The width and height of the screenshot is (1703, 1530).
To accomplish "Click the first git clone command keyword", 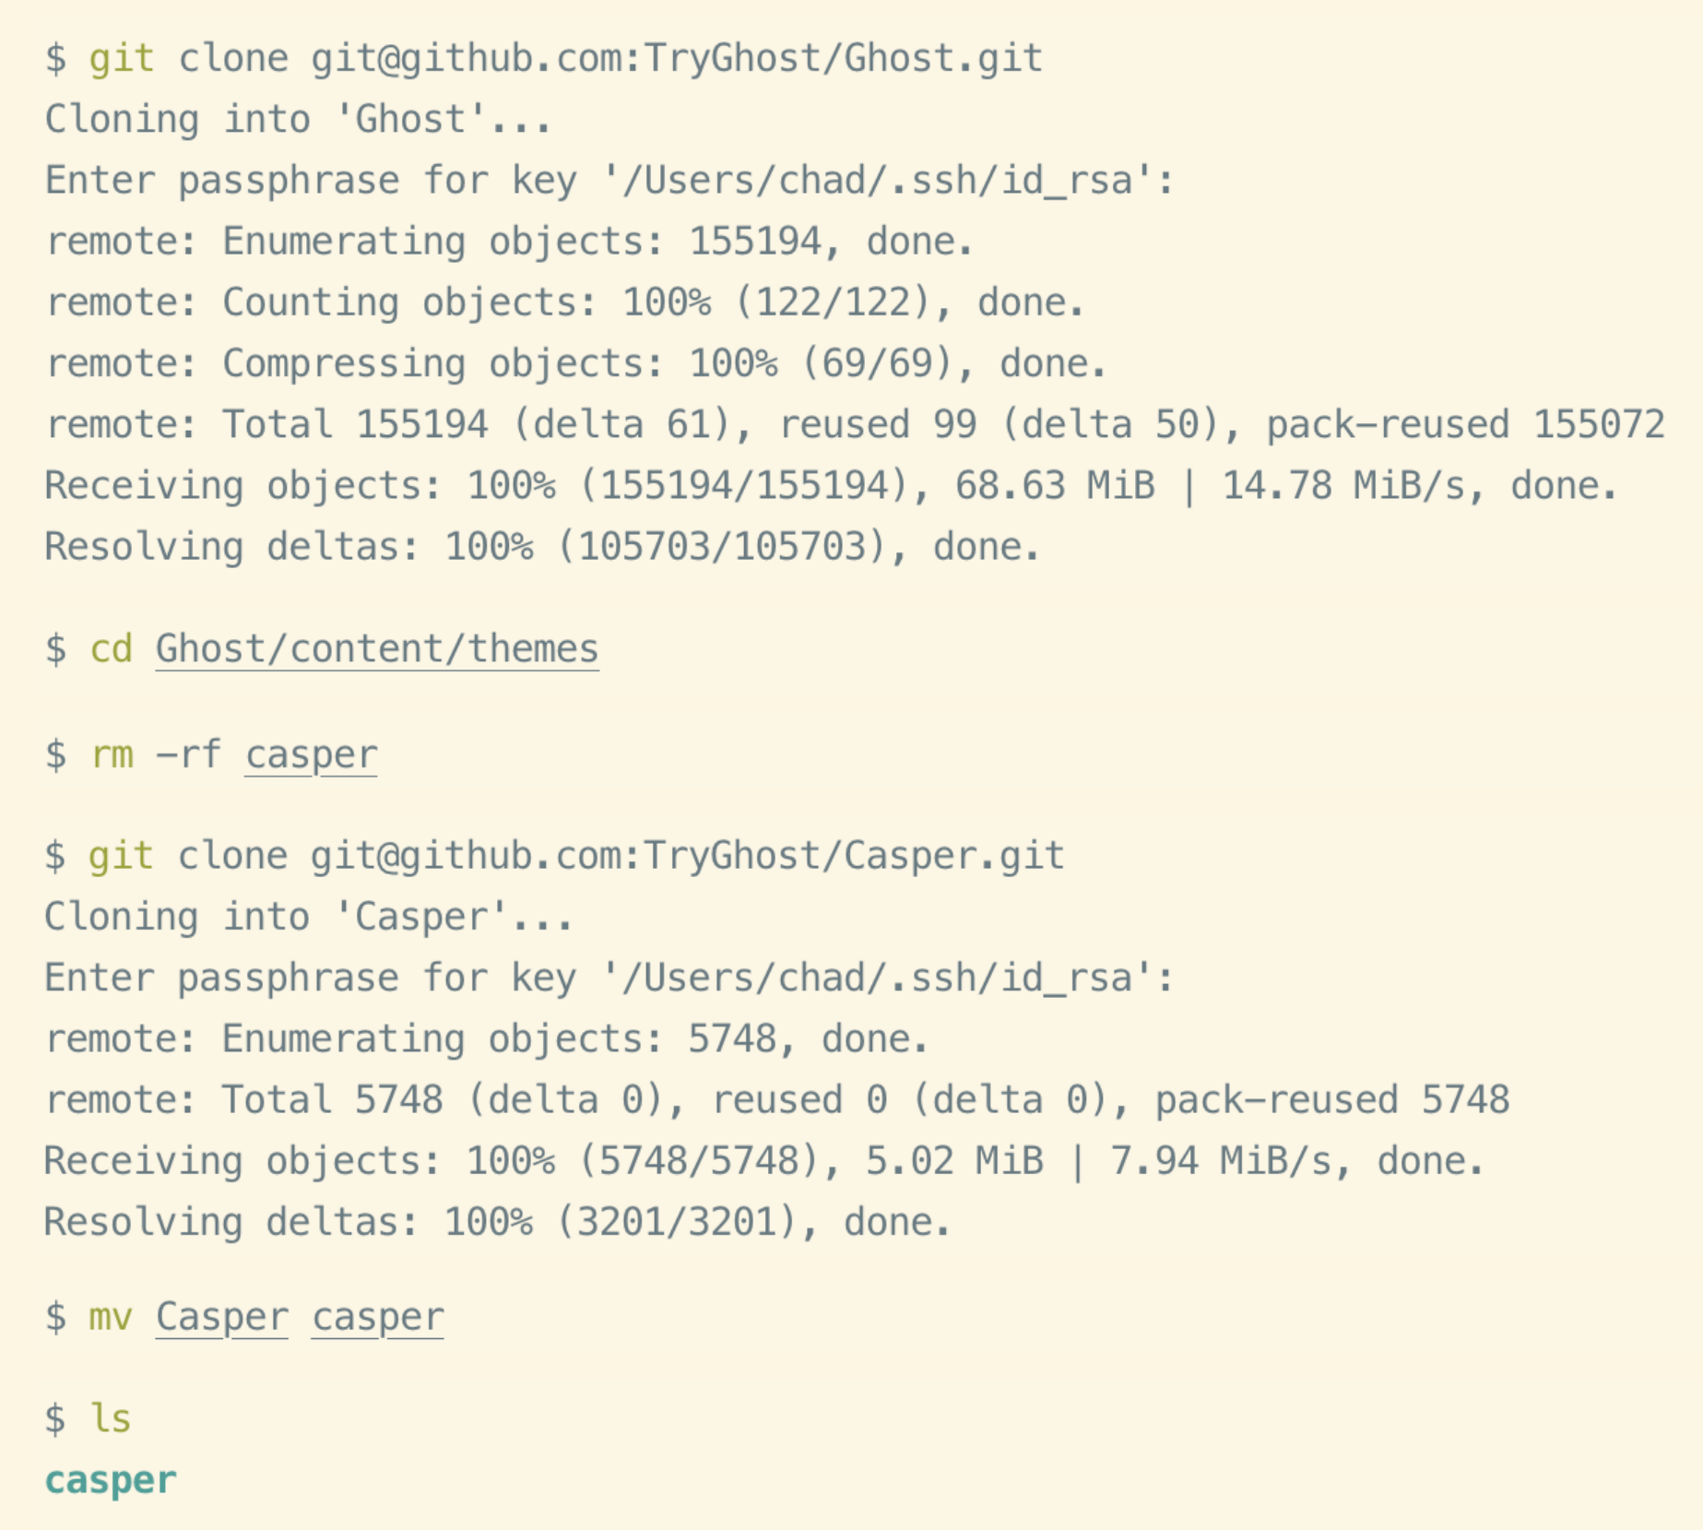I will click(x=122, y=59).
